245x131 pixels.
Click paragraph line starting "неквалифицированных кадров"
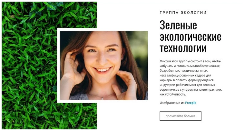point(185,76)
